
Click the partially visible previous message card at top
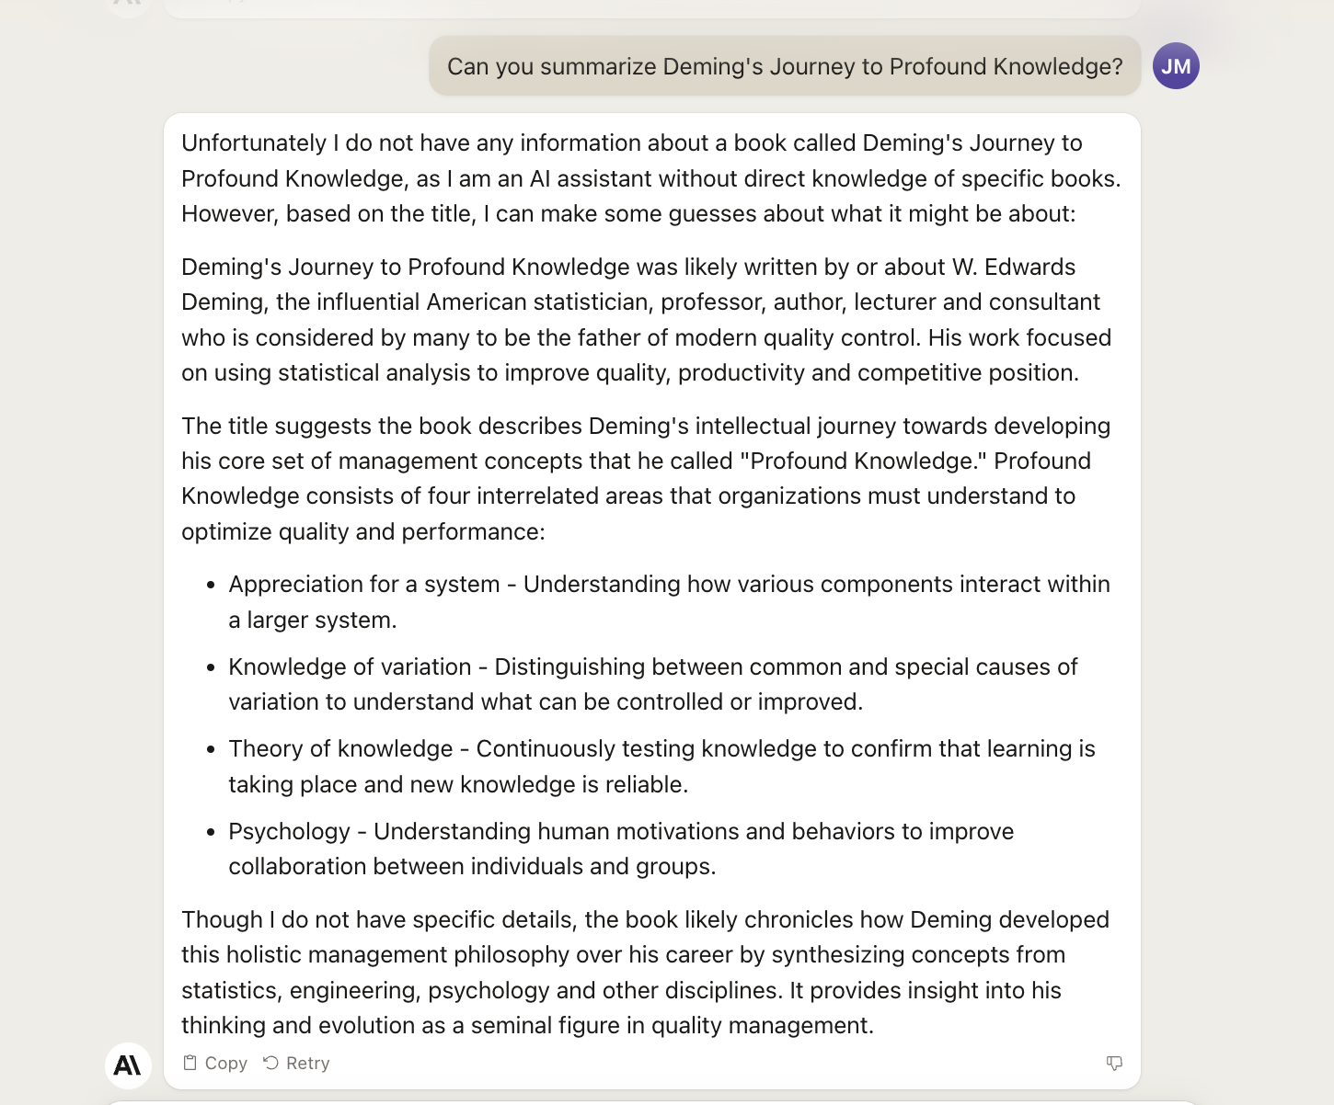point(651,8)
